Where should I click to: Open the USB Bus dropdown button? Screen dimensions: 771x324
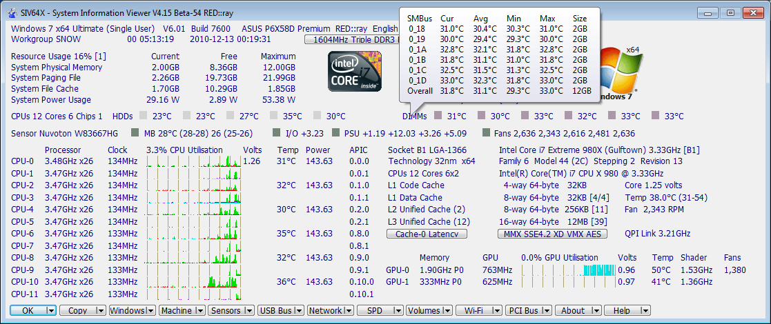(281, 310)
